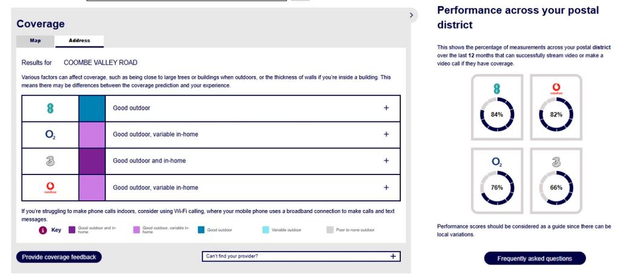Open the Can't find your provider dropdown
This screenshot has width=619, height=280.
pyautogui.click(x=301, y=256)
